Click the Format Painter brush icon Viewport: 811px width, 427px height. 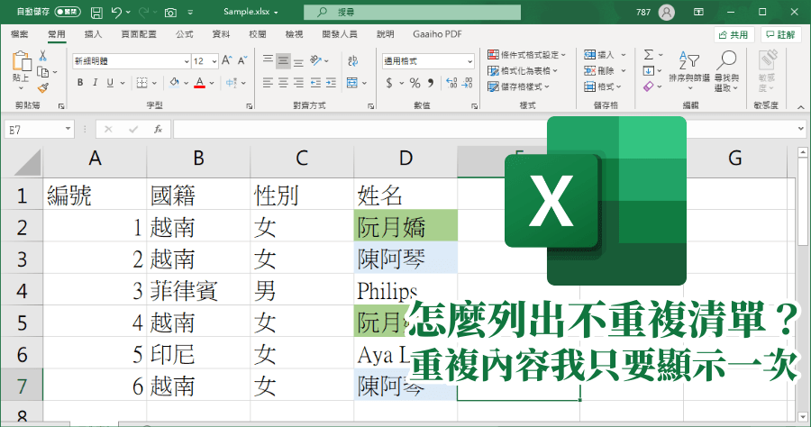coord(43,88)
